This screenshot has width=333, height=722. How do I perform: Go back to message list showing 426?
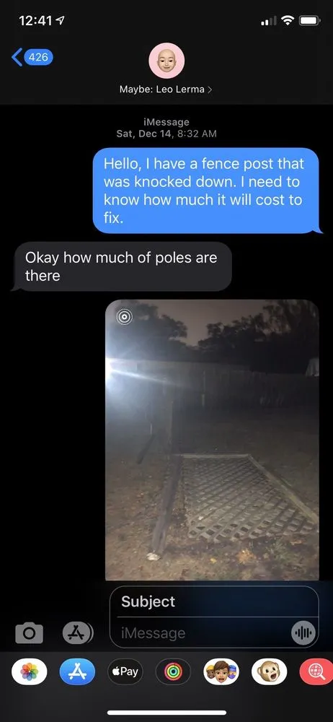32,58
